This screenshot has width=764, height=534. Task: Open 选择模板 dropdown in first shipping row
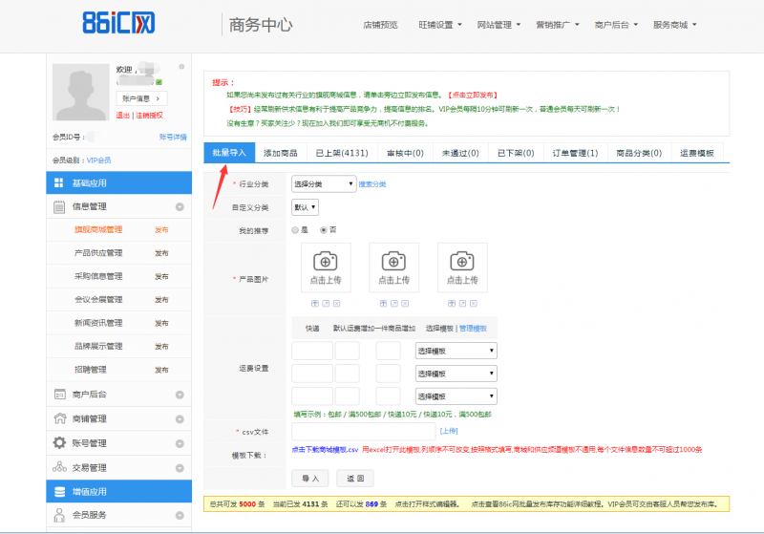coord(456,351)
